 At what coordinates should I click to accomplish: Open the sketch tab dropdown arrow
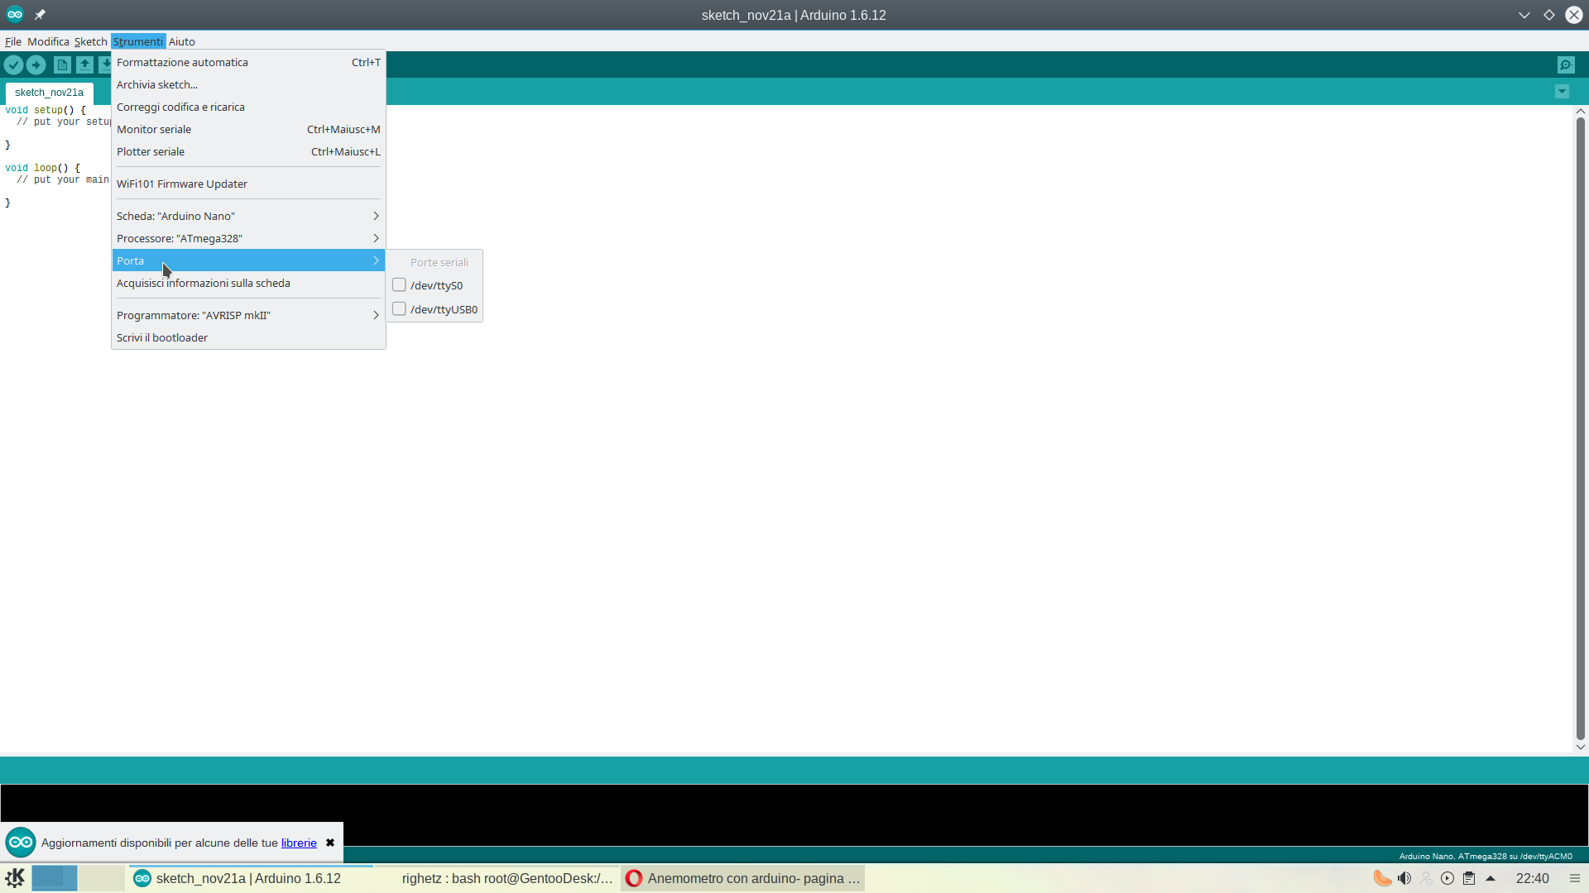click(1562, 92)
